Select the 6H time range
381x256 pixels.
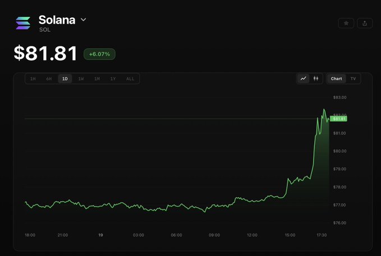49,79
